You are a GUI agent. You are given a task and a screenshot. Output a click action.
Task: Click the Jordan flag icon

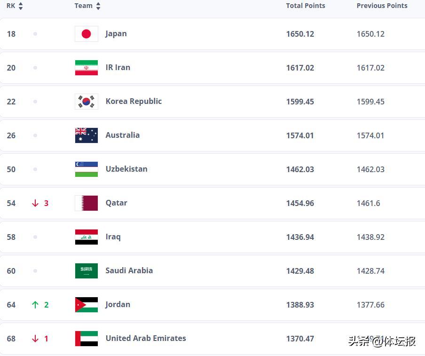click(x=87, y=305)
